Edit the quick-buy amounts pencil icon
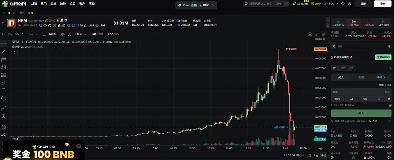This screenshot has height=160, width=394. click(389, 99)
